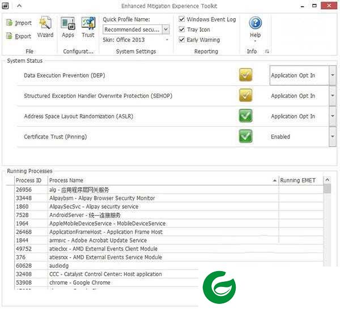Viewport: 340px width, 309px height.
Task: Select the CCC Catalyst Control Center row
Action: [107, 274]
